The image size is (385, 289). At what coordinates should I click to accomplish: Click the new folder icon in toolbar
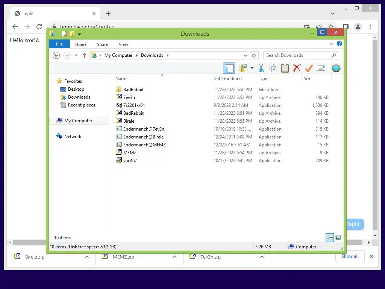tap(243, 68)
